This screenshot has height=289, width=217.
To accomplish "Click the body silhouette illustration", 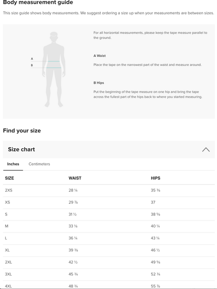I will click(54, 69).
